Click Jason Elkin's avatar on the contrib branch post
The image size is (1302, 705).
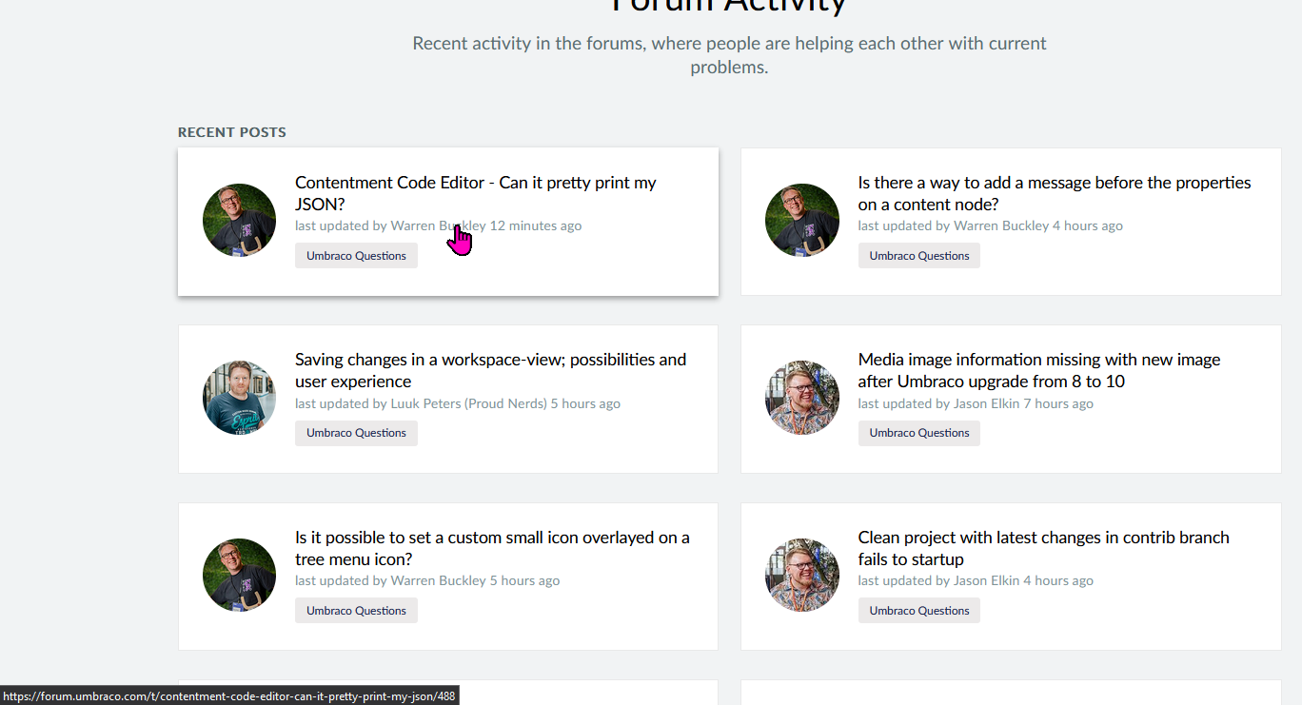[802, 576]
